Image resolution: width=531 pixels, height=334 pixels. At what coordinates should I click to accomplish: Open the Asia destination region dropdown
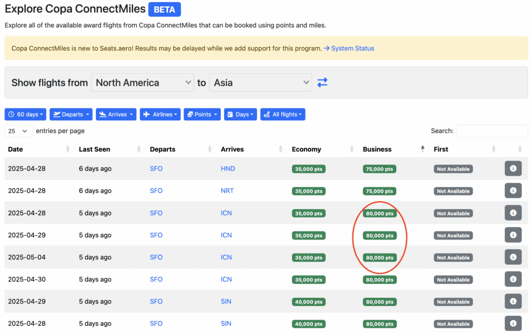pos(260,82)
